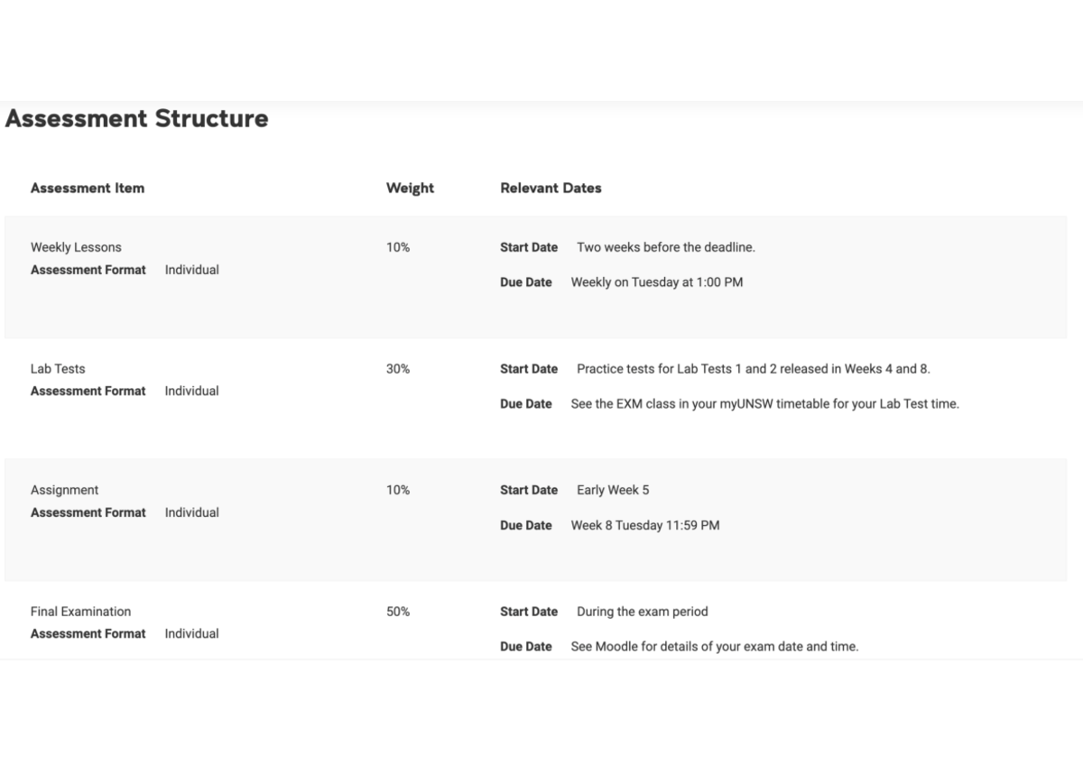1083x765 pixels.
Task: Click the Moodle exam date details text
Action: pos(714,647)
